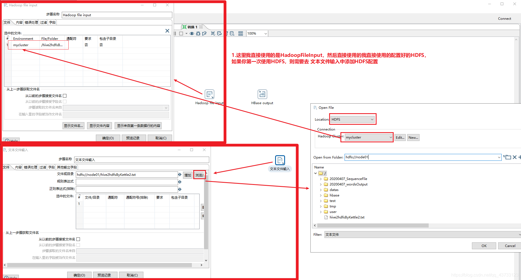Click variable diamond icon next to 文件或目录

[180, 174]
